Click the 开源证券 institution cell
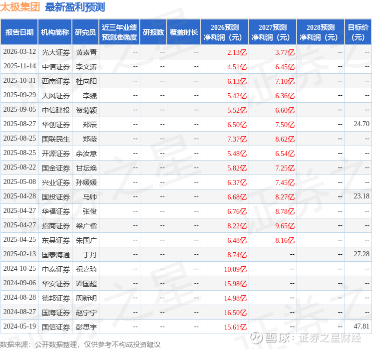 click(x=56, y=154)
